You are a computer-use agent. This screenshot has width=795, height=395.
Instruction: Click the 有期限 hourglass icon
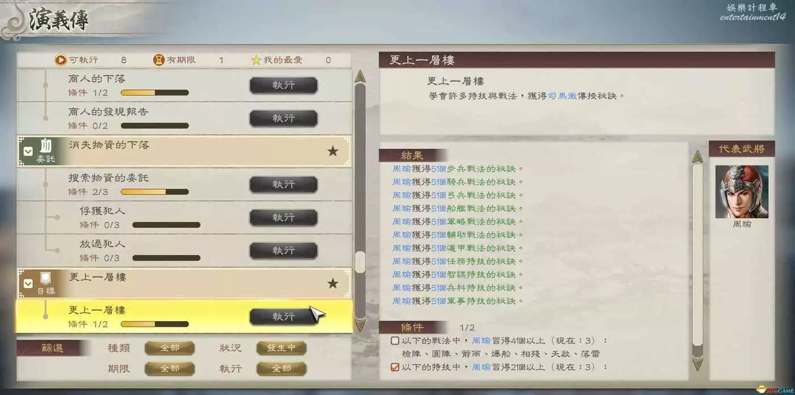(x=158, y=60)
